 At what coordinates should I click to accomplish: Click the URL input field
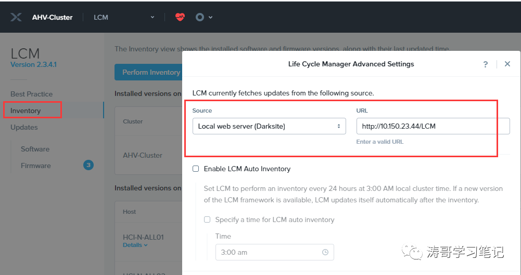pyautogui.click(x=433, y=126)
